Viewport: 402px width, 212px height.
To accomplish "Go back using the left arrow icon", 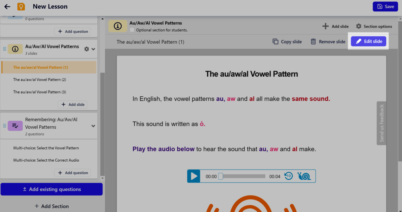I will (7, 7).
